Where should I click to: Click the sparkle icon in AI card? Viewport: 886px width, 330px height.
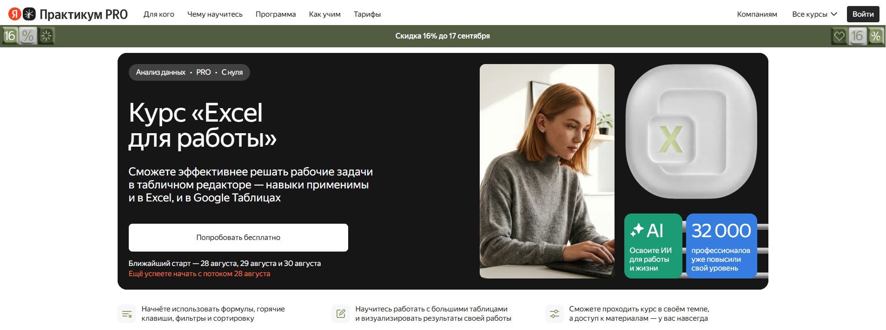point(636,230)
